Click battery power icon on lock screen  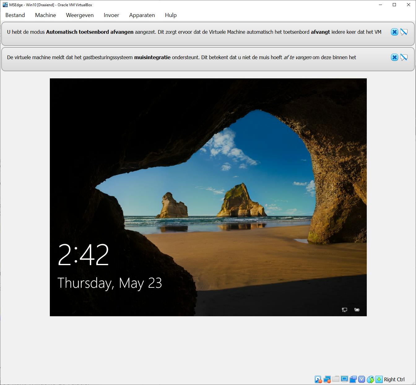(357, 310)
